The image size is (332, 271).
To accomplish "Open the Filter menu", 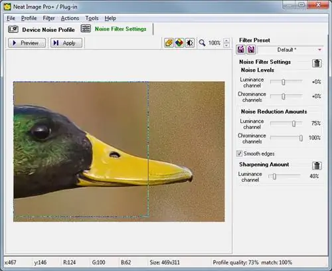I will (x=48, y=18).
